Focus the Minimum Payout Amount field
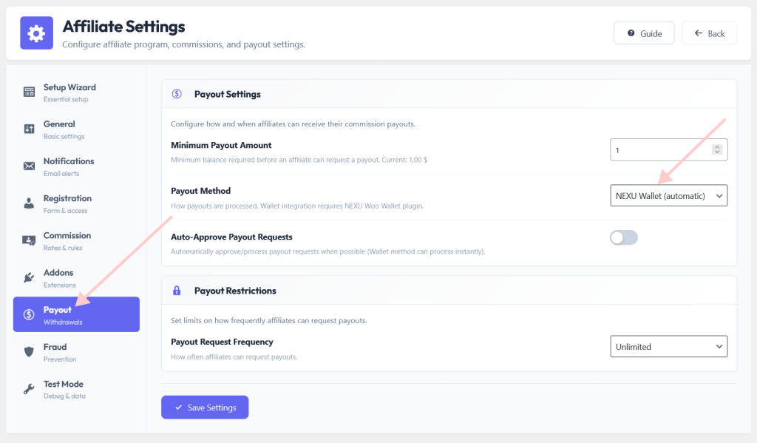This screenshot has height=443, width=757. [668, 149]
